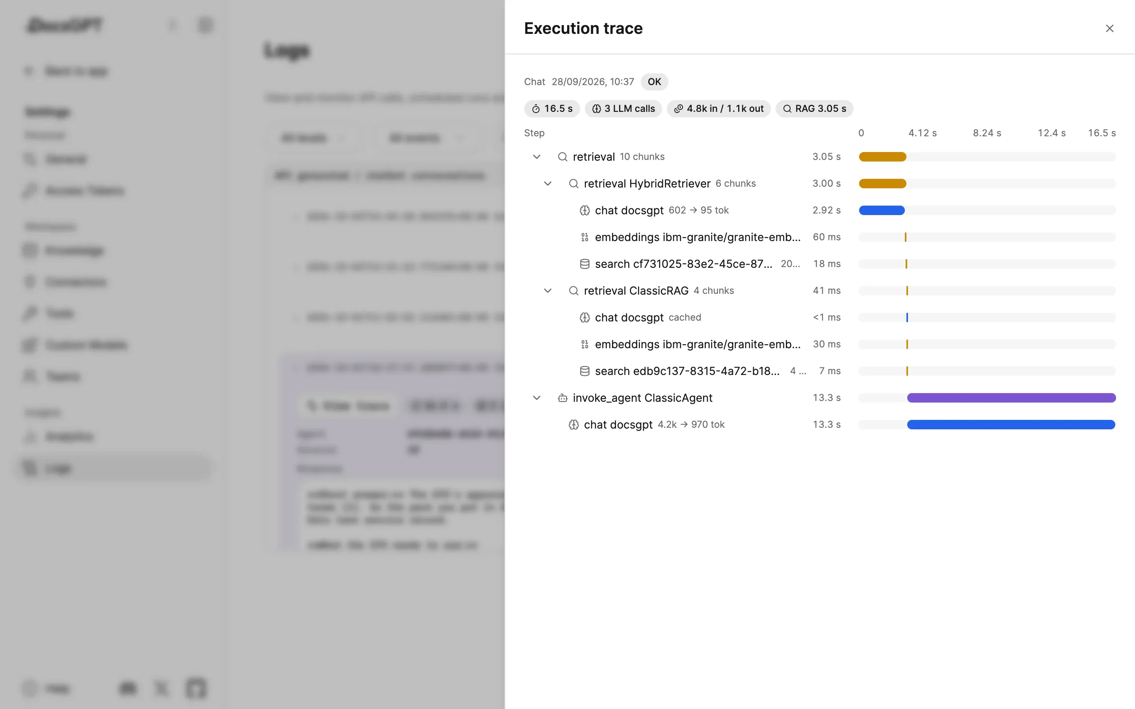Click the database icon of search cf731025

coord(584,264)
